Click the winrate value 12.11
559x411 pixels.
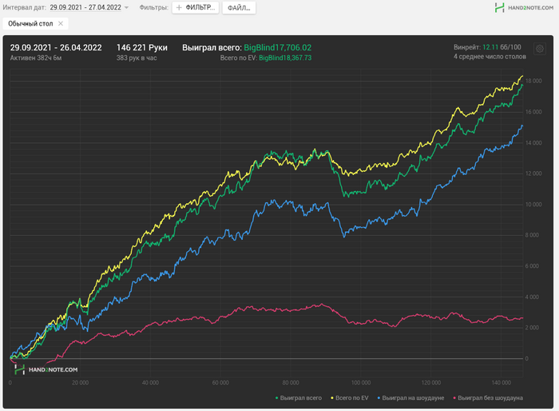(x=490, y=47)
